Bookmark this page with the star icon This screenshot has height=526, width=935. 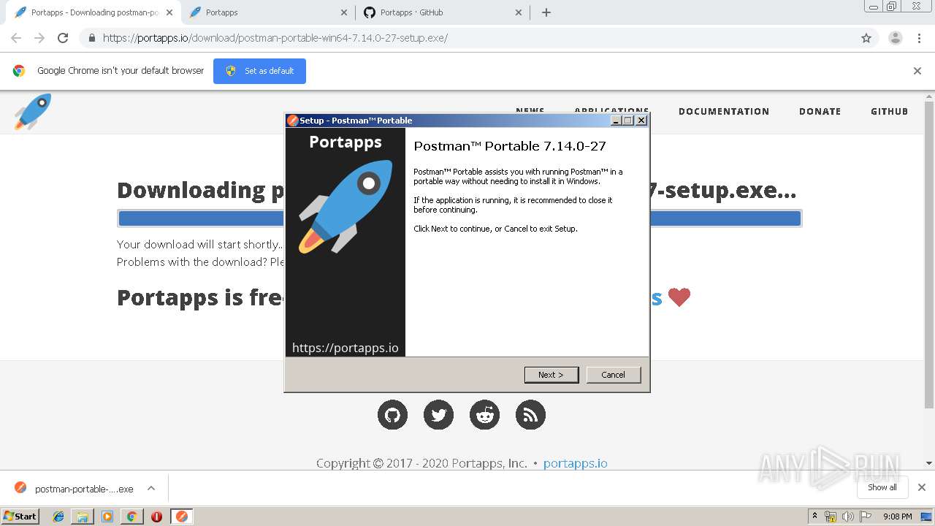click(x=866, y=38)
